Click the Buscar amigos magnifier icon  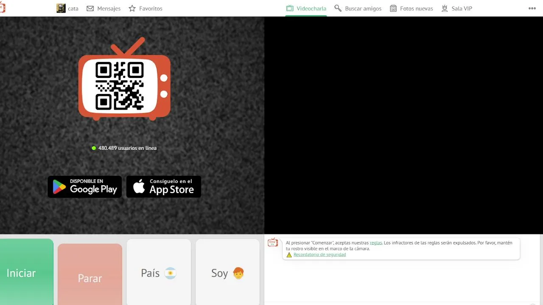tap(338, 8)
